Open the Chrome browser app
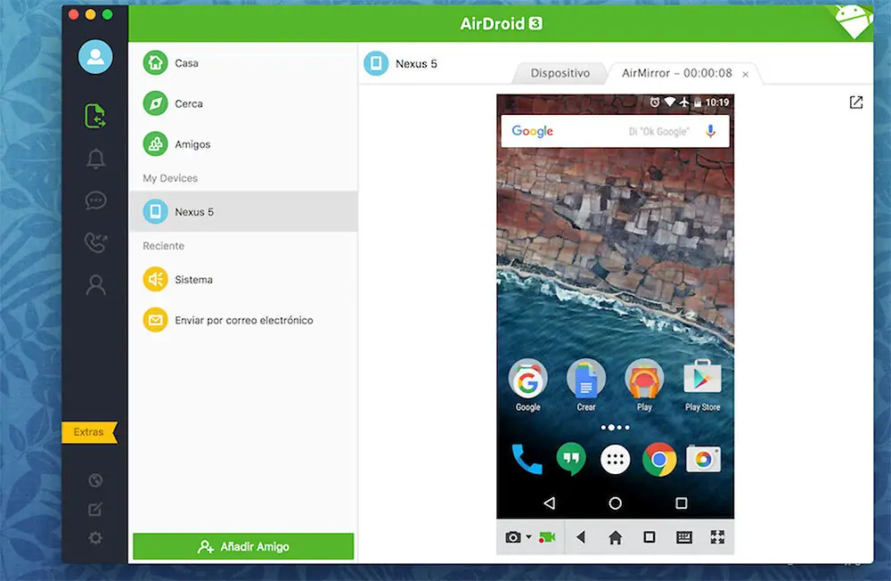891x581 pixels. [659, 459]
